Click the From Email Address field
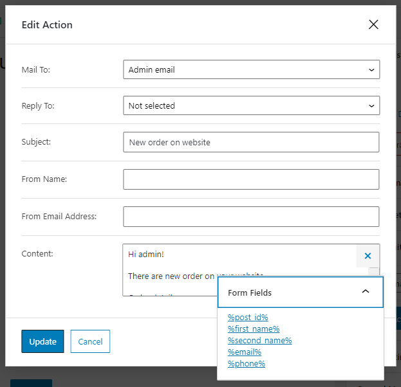Viewport: 401px width, 387px height. click(x=251, y=217)
